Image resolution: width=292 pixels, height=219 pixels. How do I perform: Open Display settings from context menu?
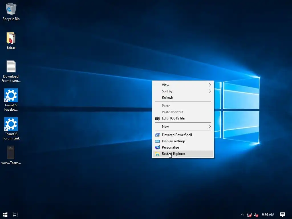click(x=183, y=141)
